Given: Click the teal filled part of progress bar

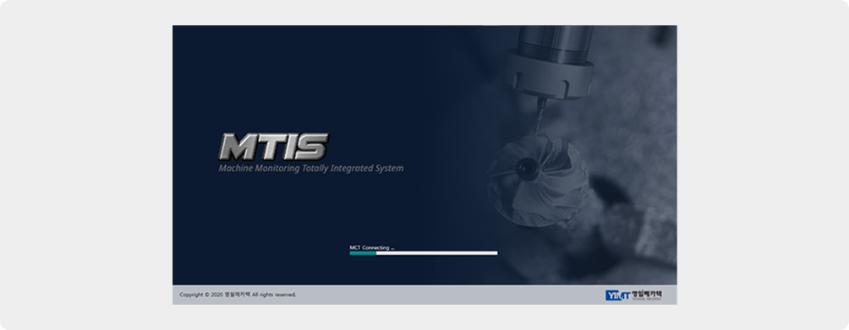Looking at the screenshot, I should tap(363, 252).
